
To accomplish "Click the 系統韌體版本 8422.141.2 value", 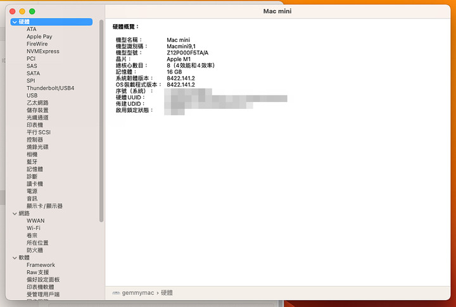I will coord(180,78).
